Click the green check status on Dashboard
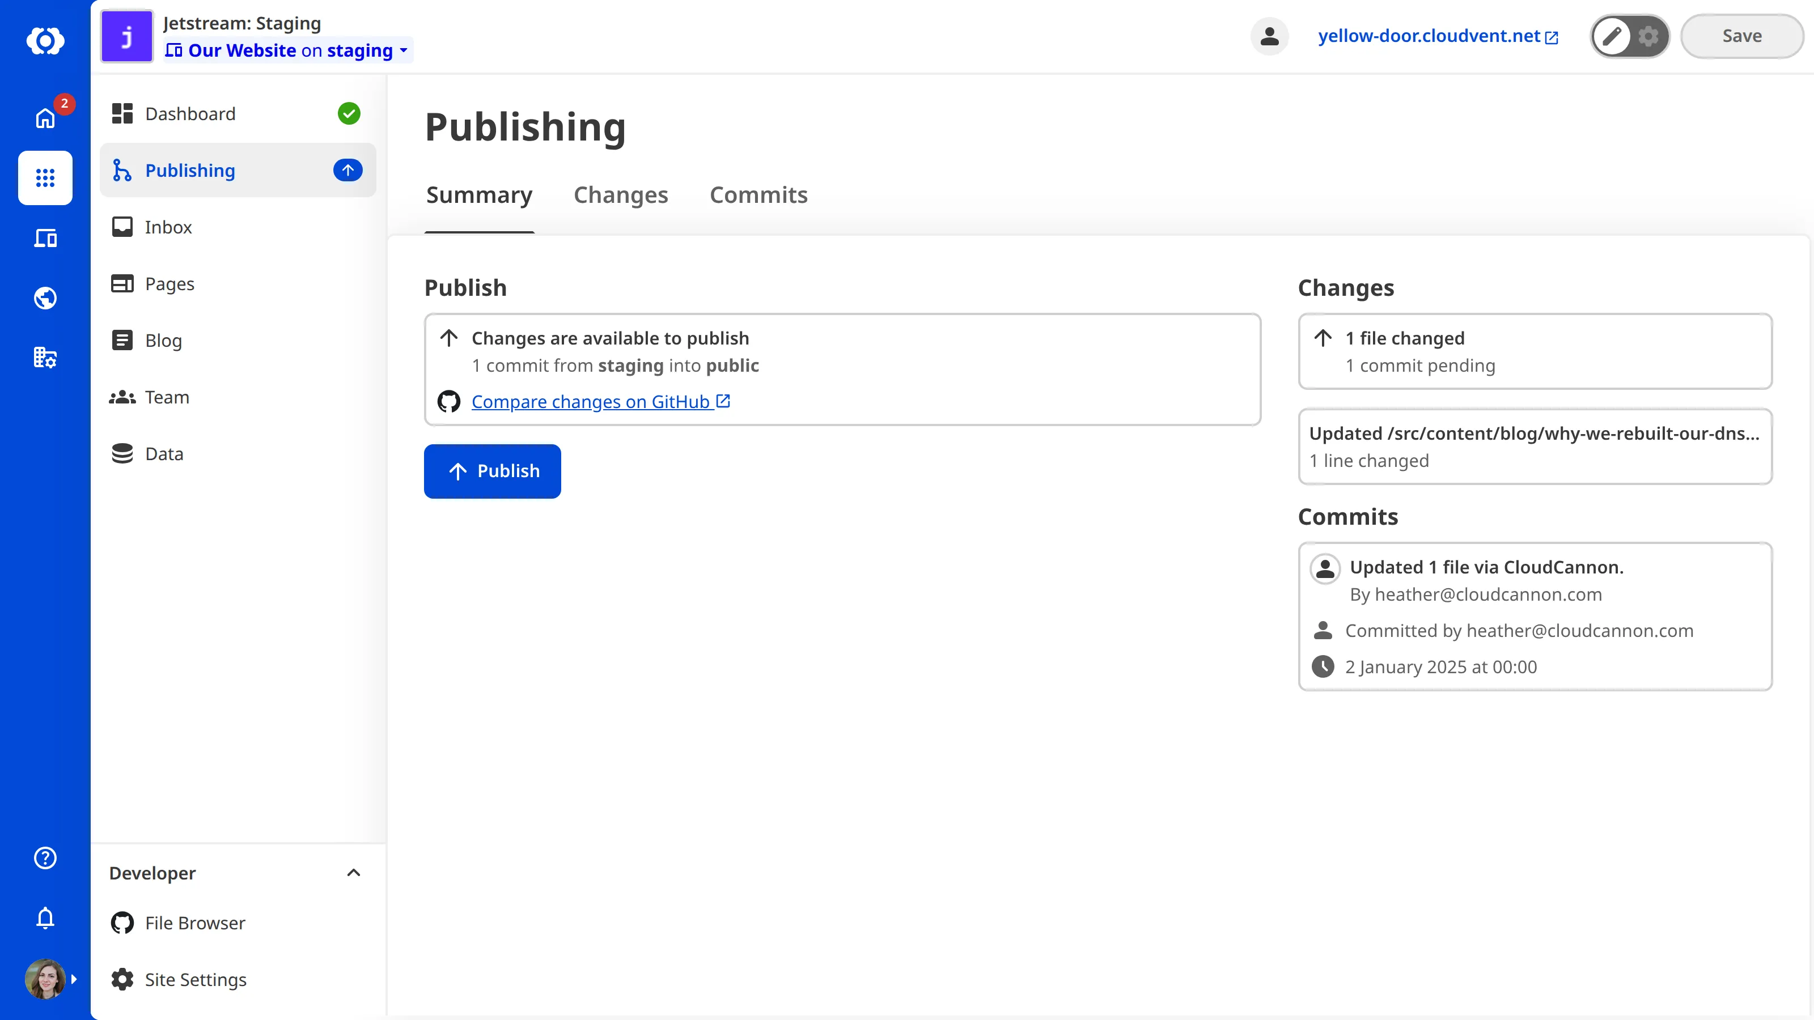 [x=349, y=113]
